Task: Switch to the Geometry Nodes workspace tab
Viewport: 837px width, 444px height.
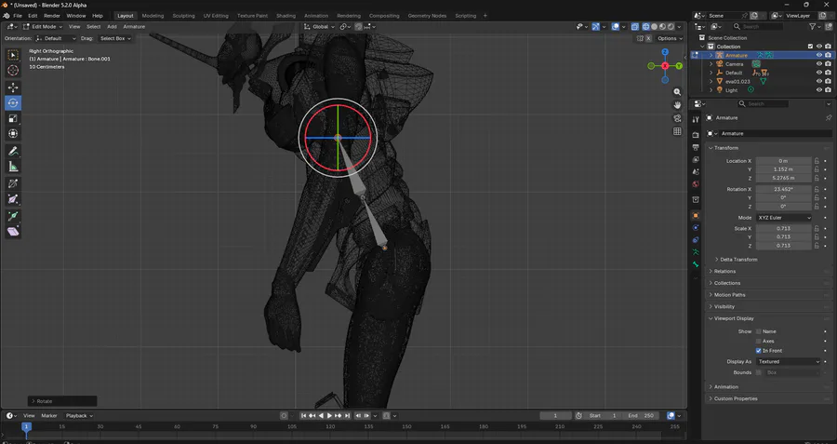Action: pos(427,16)
